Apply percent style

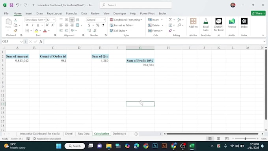point(98,25)
